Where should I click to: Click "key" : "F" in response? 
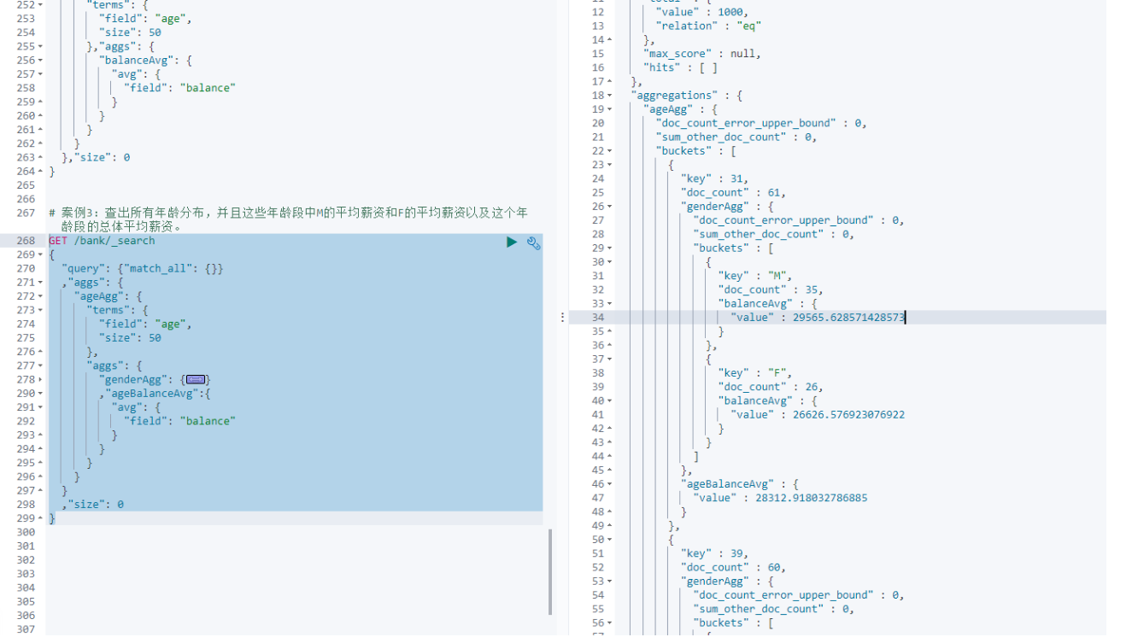755,372
